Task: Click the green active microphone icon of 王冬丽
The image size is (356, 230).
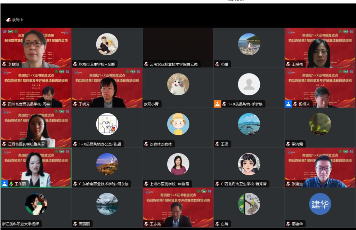Action: [11, 184]
